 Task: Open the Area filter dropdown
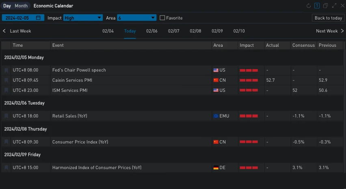tap(136, 18)
